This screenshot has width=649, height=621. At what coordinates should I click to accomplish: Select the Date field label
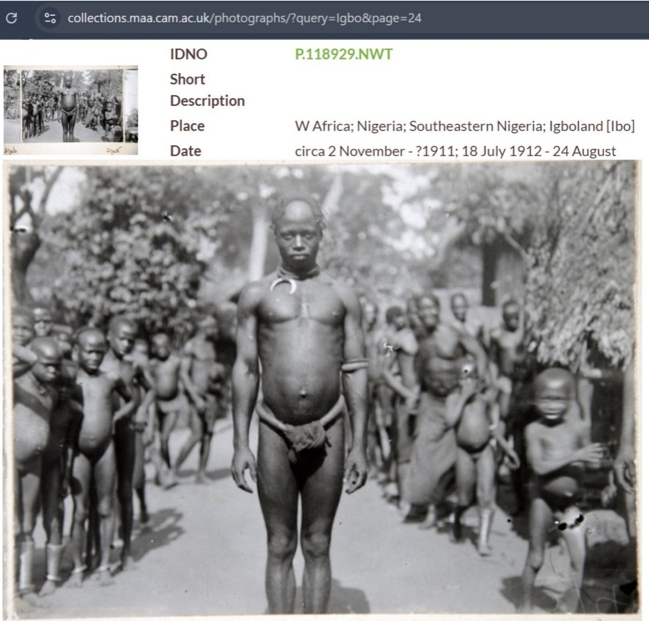pyautogui.click(x=186, y=151)
